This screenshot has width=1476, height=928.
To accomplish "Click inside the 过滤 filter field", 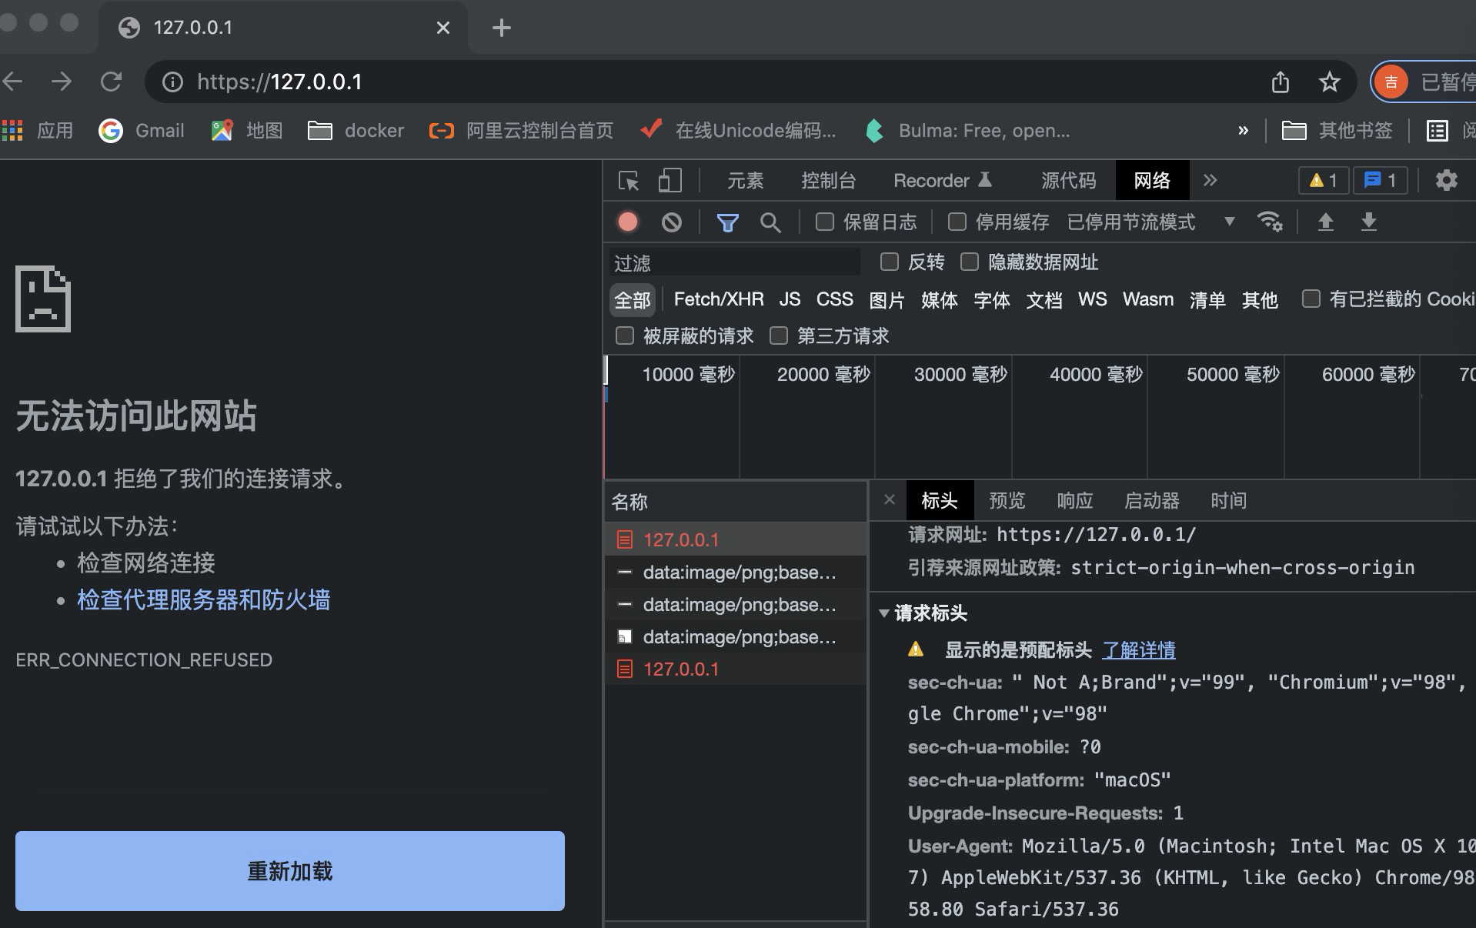I will click(731, 262).
